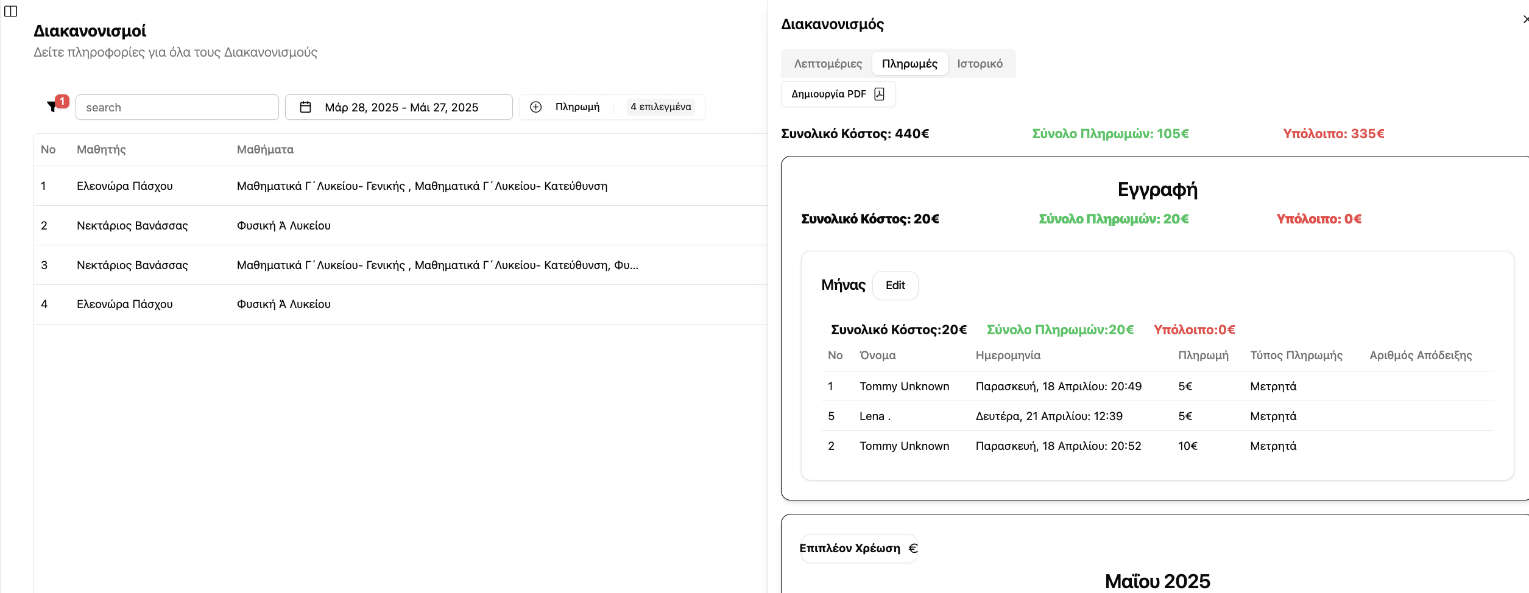Screen dimensions: 1529x593
Task: Click the calendar icon in date range
Action: tap(306, 107)
